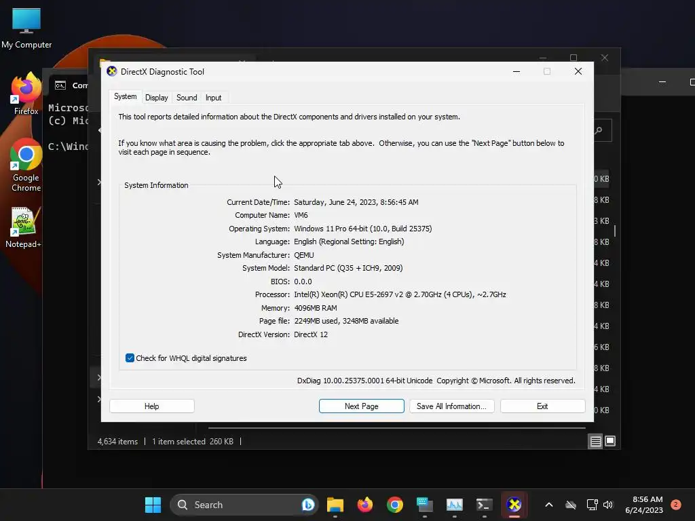Switch to the Display tab
695x521 pixels.
pos(157,98)
